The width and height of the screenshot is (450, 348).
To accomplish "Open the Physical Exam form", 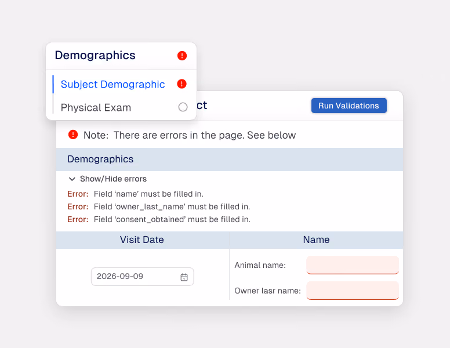I will pyautogui.click(x=96, y=108).
